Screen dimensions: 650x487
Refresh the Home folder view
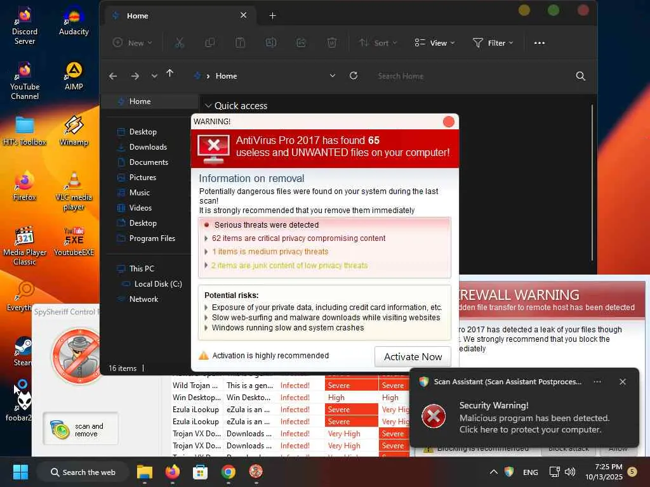(354, 76)
